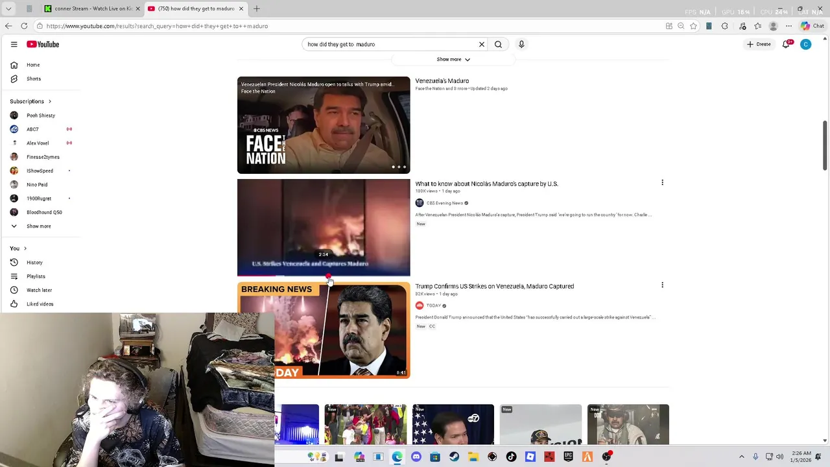Open volume control in system tray

pyautogui.click(x=779, y=457)
